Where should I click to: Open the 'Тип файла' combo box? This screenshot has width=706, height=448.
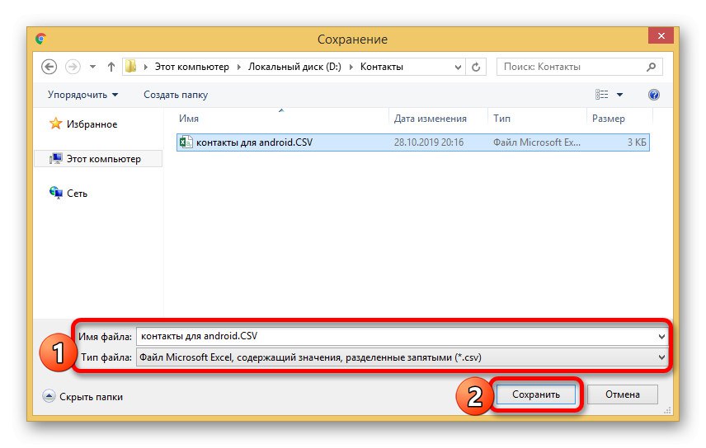402,357
